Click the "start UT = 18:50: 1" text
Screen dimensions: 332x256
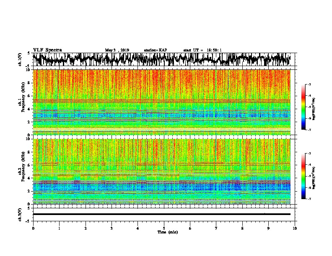pos(202,50)
